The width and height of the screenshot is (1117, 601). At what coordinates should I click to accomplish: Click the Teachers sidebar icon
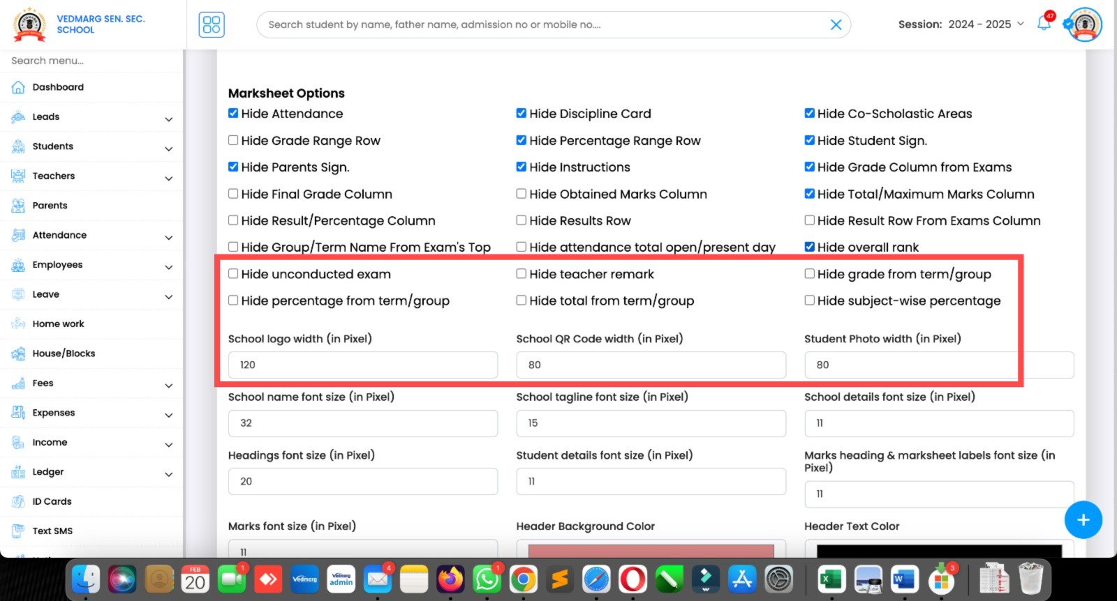pos(18,176)
